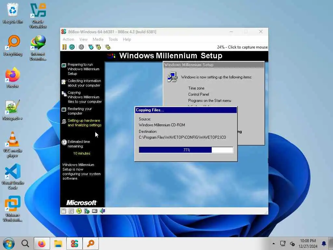
Task: Click the CD-ROM disc status bar icon
Action: (x=79, y=211)
